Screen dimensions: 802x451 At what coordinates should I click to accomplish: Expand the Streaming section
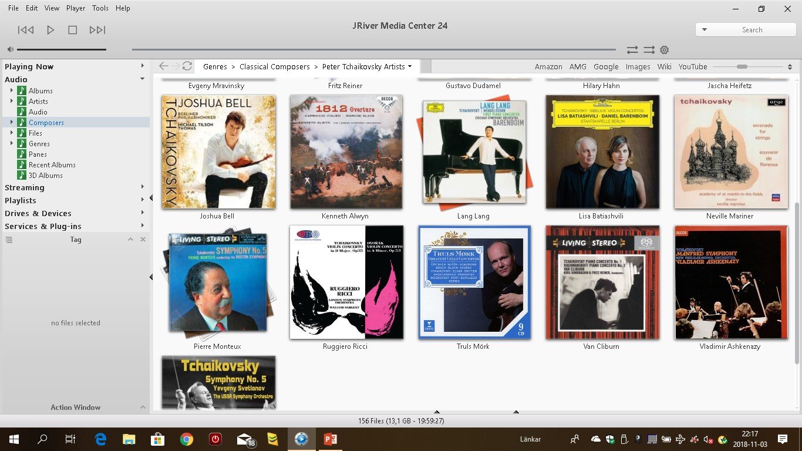142,187
